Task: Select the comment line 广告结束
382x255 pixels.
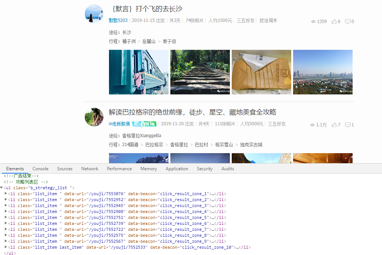Action: pyautogui.click(x=21, y=176)
